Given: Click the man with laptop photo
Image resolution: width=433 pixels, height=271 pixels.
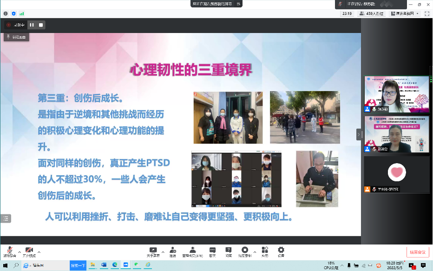Looking at the screenshot, I should pyautogui.click(x=317, y=179).
